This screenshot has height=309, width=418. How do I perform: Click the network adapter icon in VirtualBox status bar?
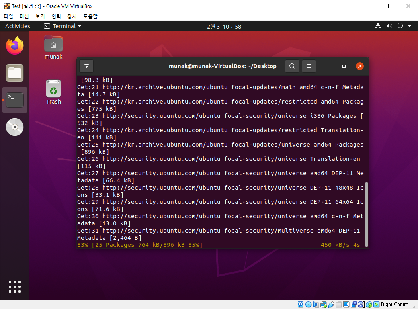coord(324,305)
